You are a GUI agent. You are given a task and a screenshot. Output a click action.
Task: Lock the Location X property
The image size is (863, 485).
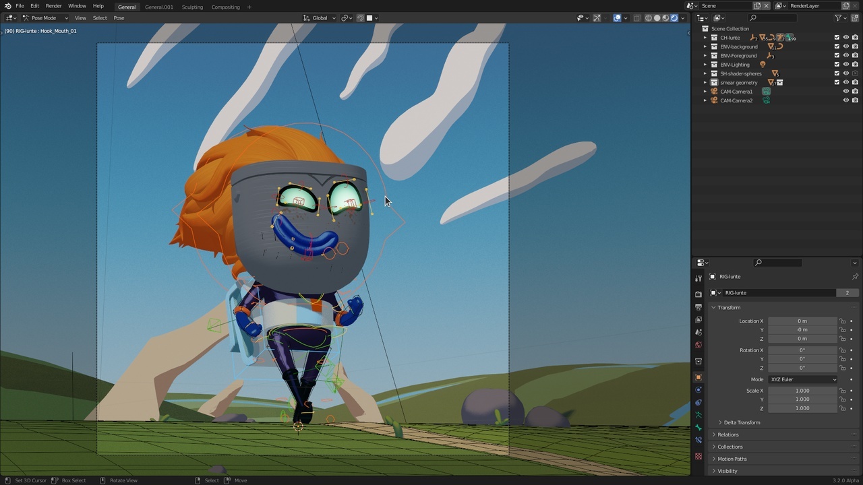(x=842, y=321)
